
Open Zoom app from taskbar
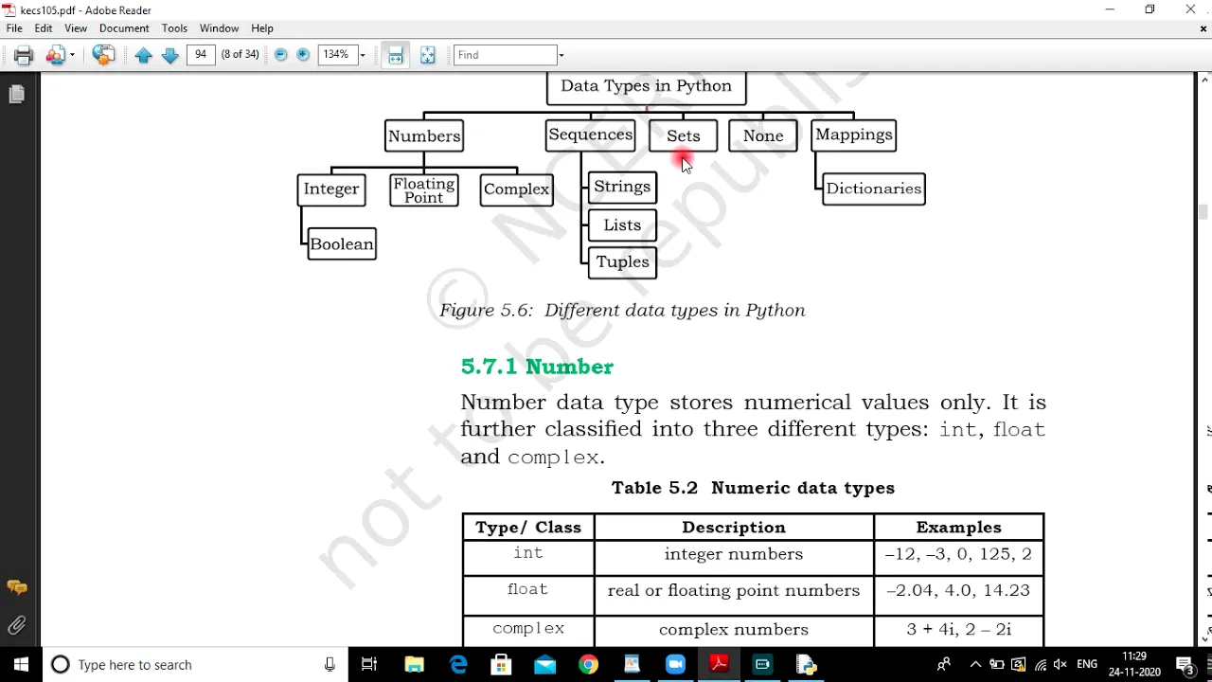(x=675, y=665)
